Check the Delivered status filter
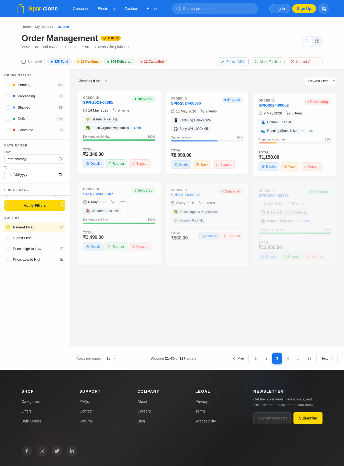Image resolution: width=344 pixels, height=466 pixels. pos(8,119)
